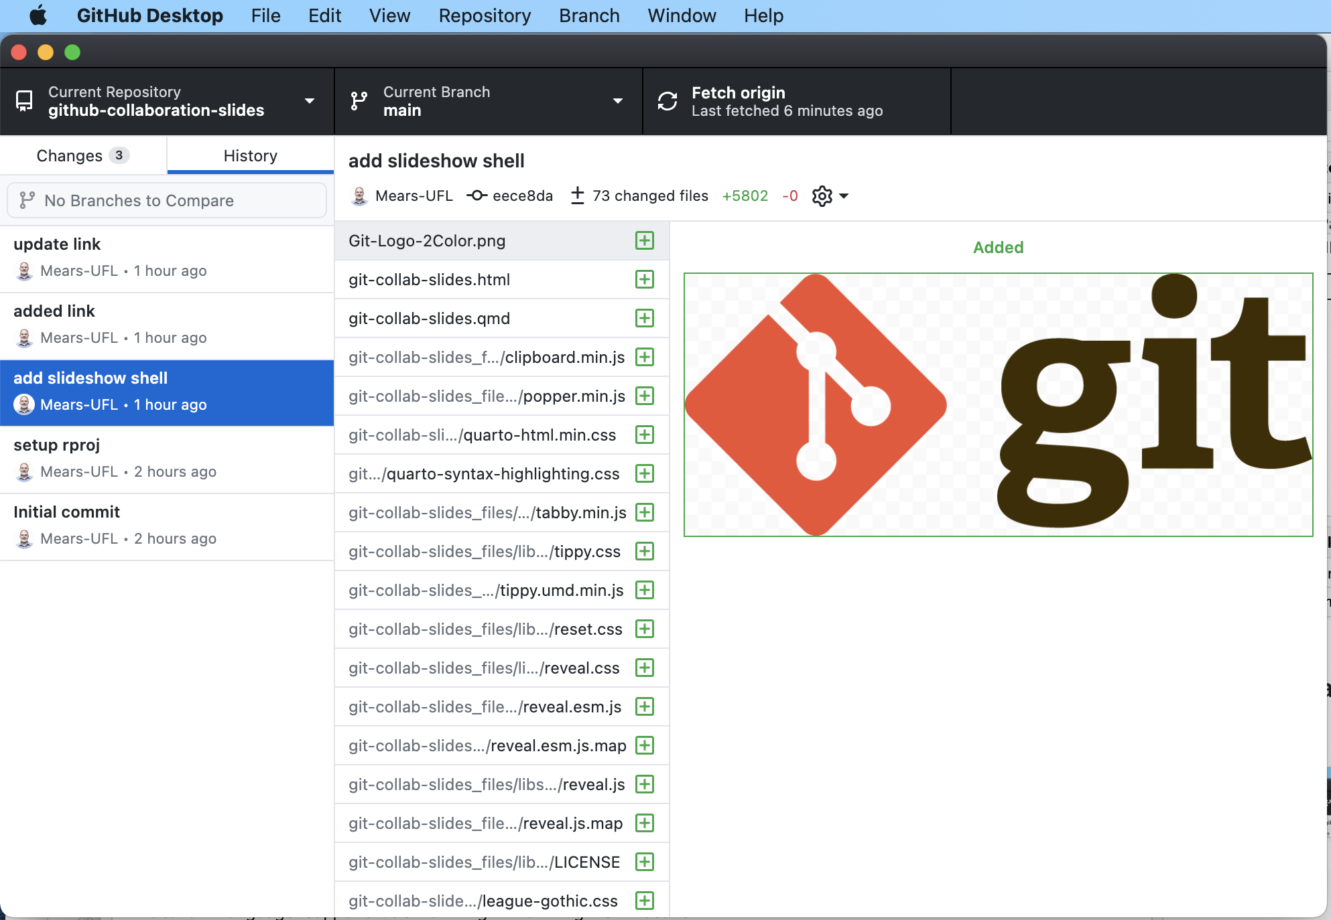Screen dimensions: 1331x920
Task: Open the Repository menu
Action: (485, 15)
